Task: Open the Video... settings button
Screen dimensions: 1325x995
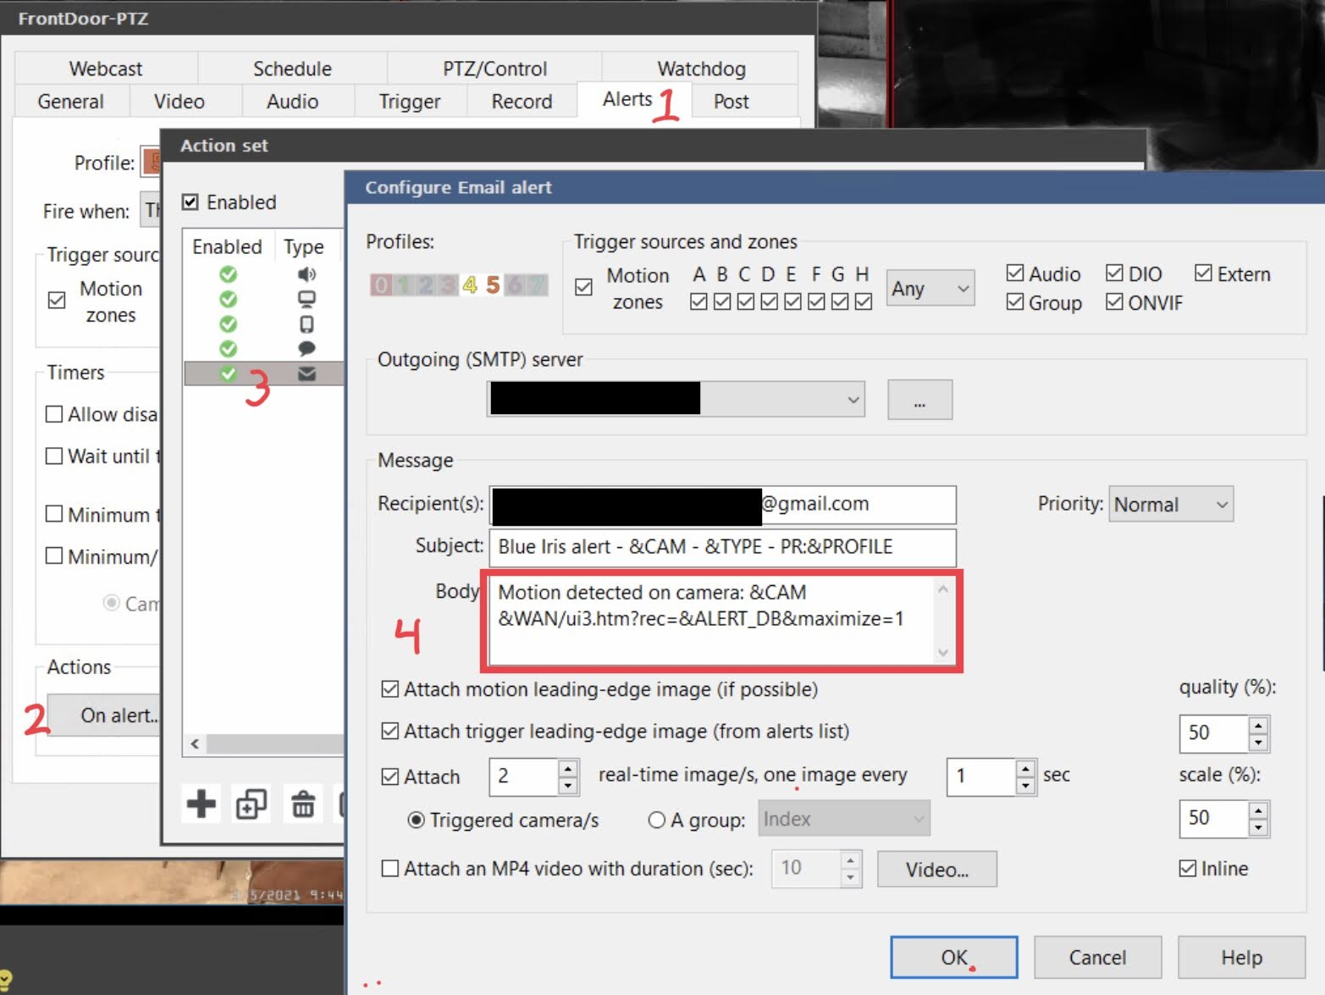Action: pyautogui.click(x=937, y=869)
